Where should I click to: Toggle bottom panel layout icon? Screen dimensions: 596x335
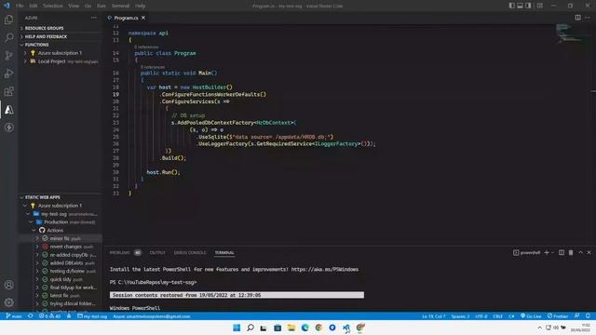520,6
